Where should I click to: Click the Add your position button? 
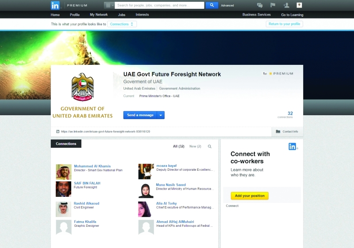250,196
